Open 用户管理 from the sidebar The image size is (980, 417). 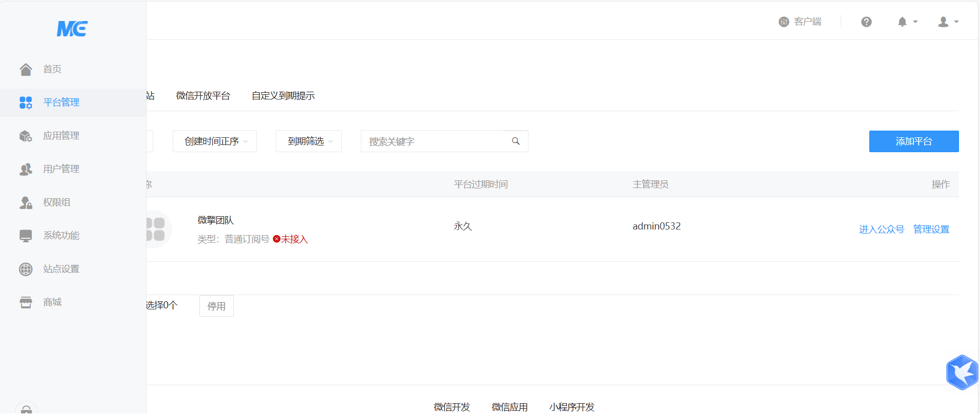click(61, 169)
